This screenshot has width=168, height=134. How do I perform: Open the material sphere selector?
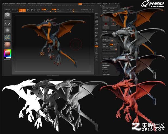click(8, 45)
